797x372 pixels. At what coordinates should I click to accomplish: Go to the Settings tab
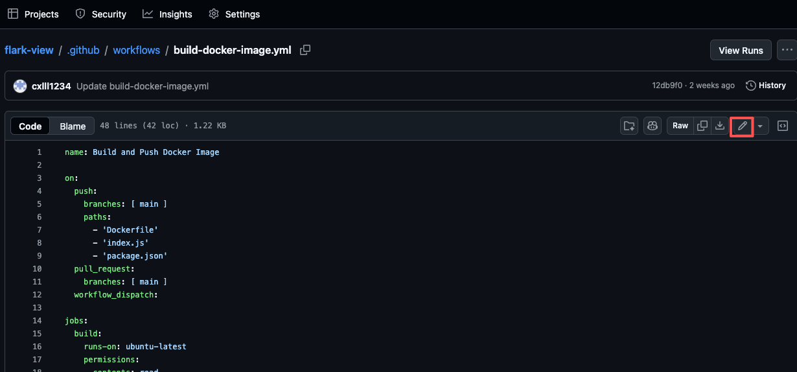[x=235, y=14]
